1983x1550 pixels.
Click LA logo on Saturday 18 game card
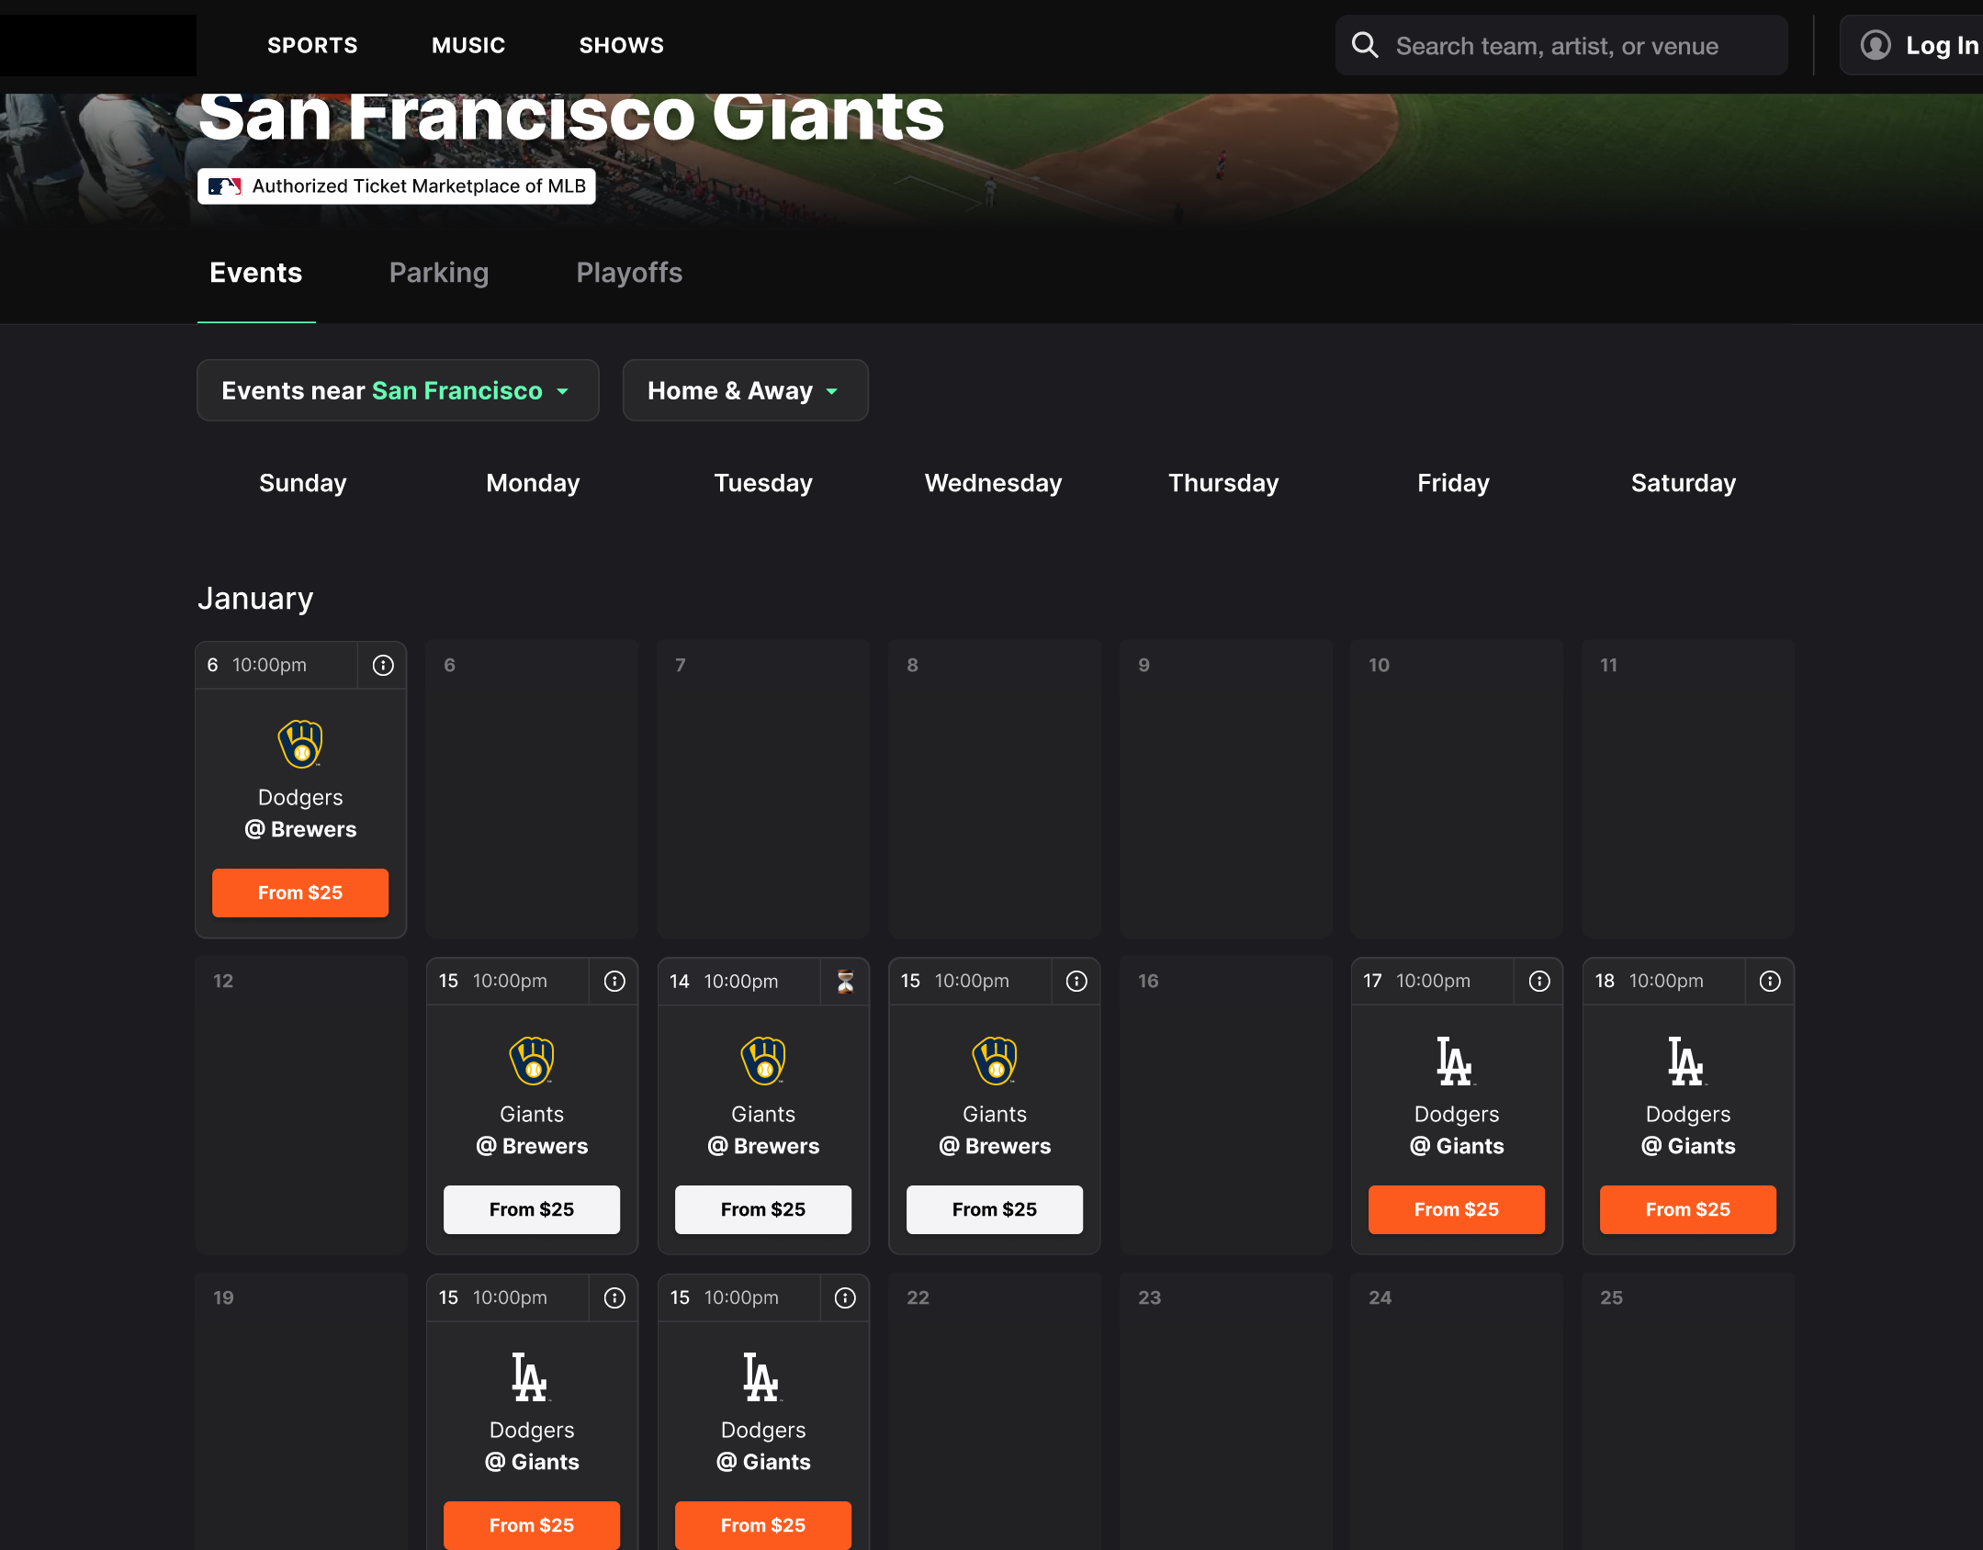[1687, 1061]
